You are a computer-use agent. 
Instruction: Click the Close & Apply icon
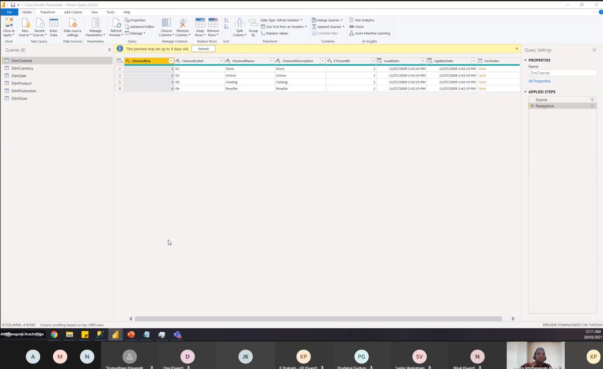coord(9,23)
